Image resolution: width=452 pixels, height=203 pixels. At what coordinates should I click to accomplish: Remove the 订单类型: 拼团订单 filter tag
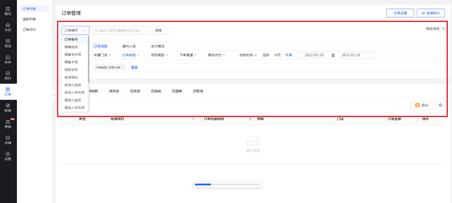click(122, 67)
